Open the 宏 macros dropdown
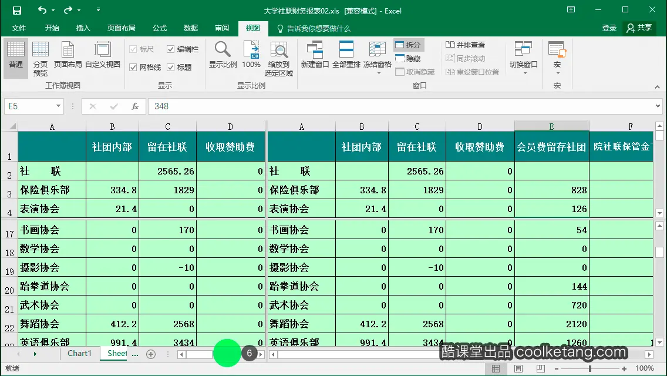 coord(557,58)
